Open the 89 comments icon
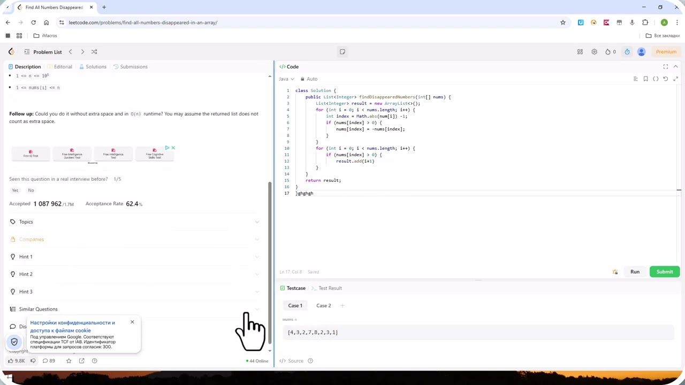Image resolution: width=685 pixels, height=385 pixels. point(49,361)
